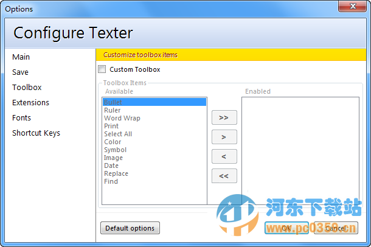Click the add one (>) button

[224, 137]
